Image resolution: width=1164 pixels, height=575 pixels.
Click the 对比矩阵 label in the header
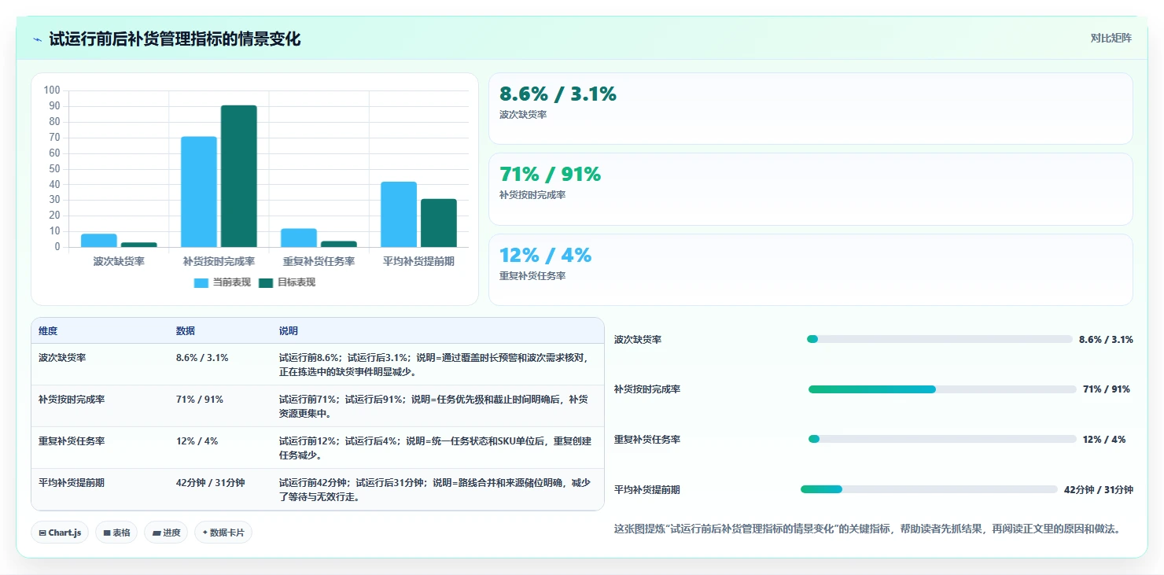(1111, 39)
